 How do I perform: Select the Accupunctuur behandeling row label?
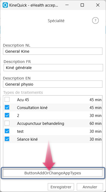pos(41,124)
